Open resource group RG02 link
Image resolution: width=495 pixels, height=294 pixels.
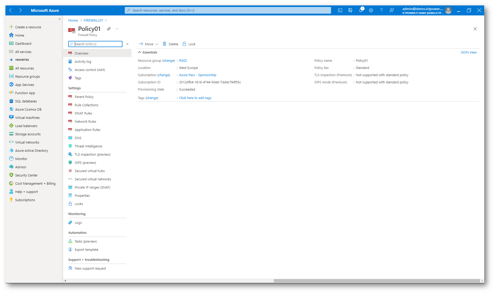point(183,61)
